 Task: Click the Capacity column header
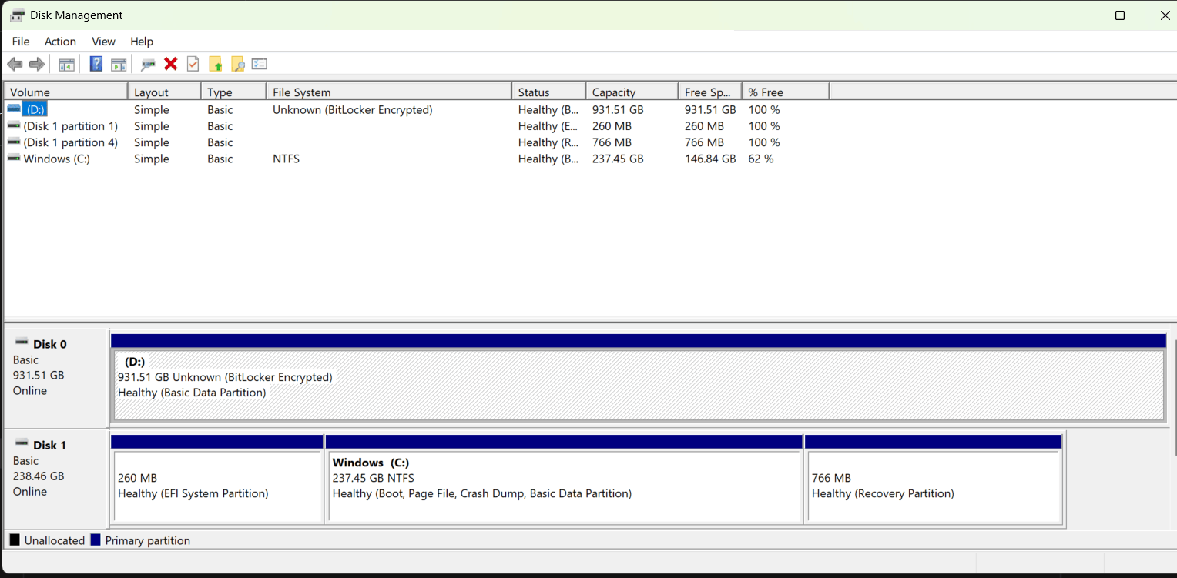pos(632,91)
